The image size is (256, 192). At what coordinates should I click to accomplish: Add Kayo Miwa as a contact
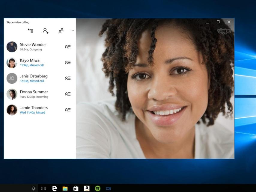68,62
